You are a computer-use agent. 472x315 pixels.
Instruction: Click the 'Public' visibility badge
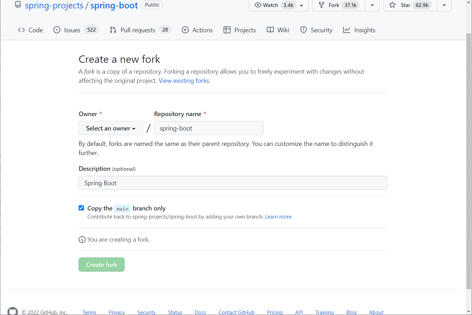pyautogui.click(x=152, y=5)
